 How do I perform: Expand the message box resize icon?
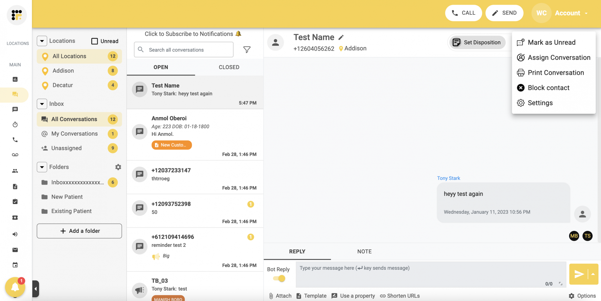[561, 284]
